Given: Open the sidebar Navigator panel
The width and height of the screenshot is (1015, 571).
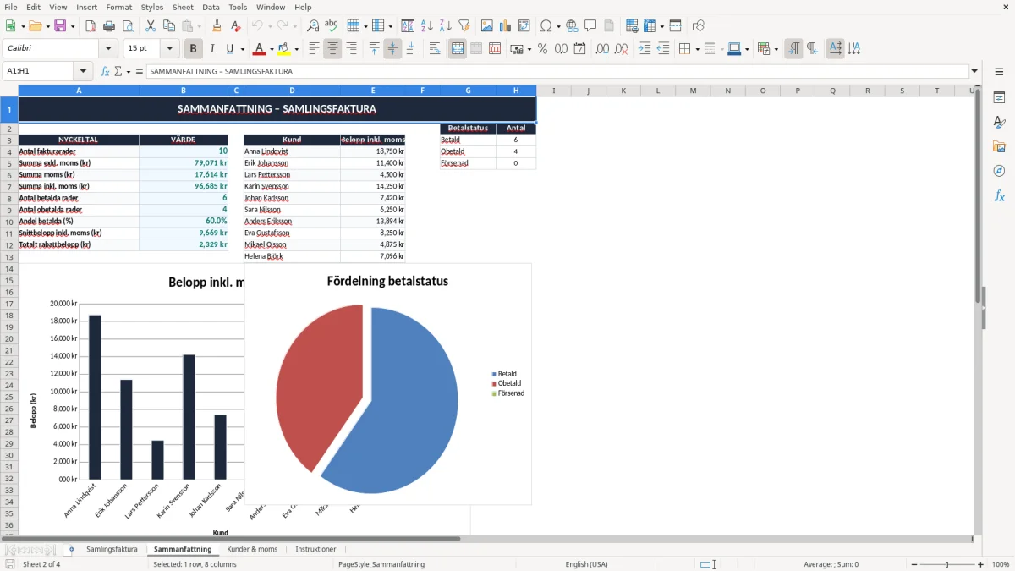Looking at the screenshot, I should 999,171.
